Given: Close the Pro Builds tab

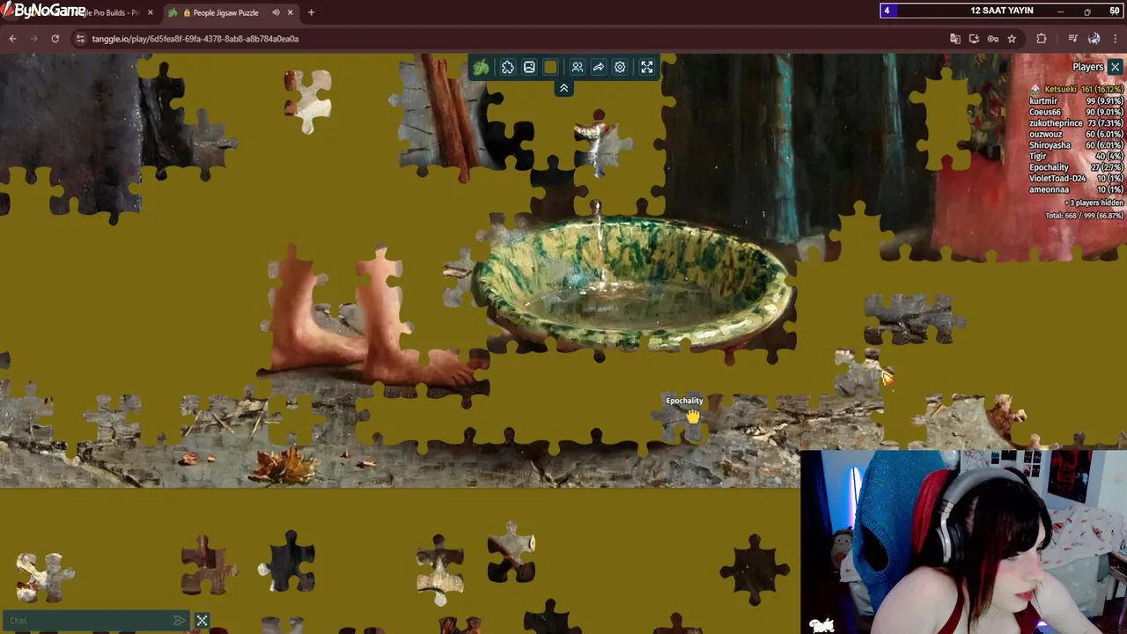Looking at the screenshot, I should pos(150,12).
